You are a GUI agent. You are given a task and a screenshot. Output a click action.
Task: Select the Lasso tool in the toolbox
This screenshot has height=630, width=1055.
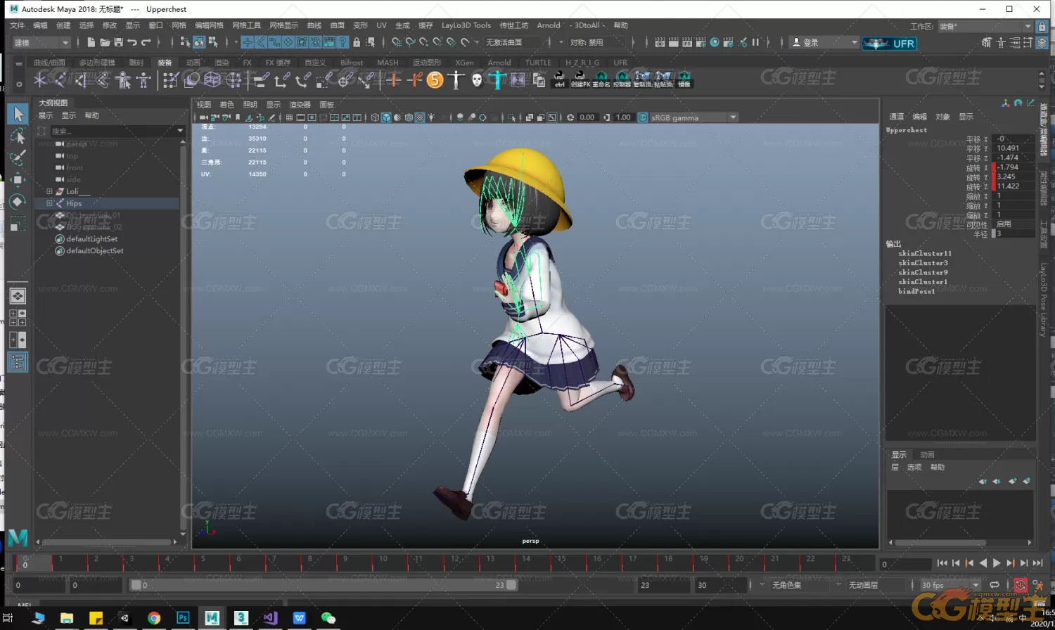tap(18, 135)
